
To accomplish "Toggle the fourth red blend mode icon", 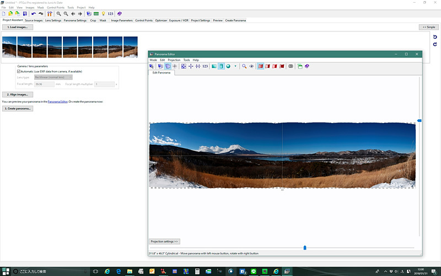I will (x=282, y=66).
